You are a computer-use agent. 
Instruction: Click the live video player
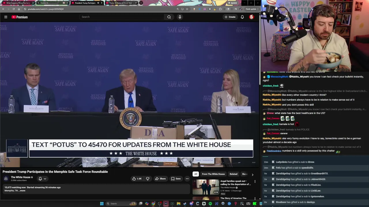[x=129, y=95]
